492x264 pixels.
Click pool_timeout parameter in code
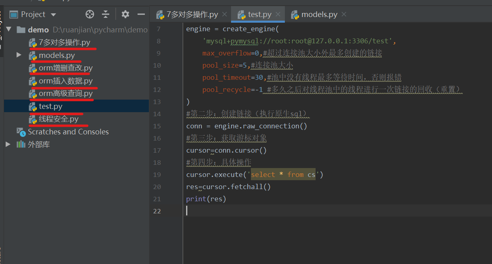[227, 77]
